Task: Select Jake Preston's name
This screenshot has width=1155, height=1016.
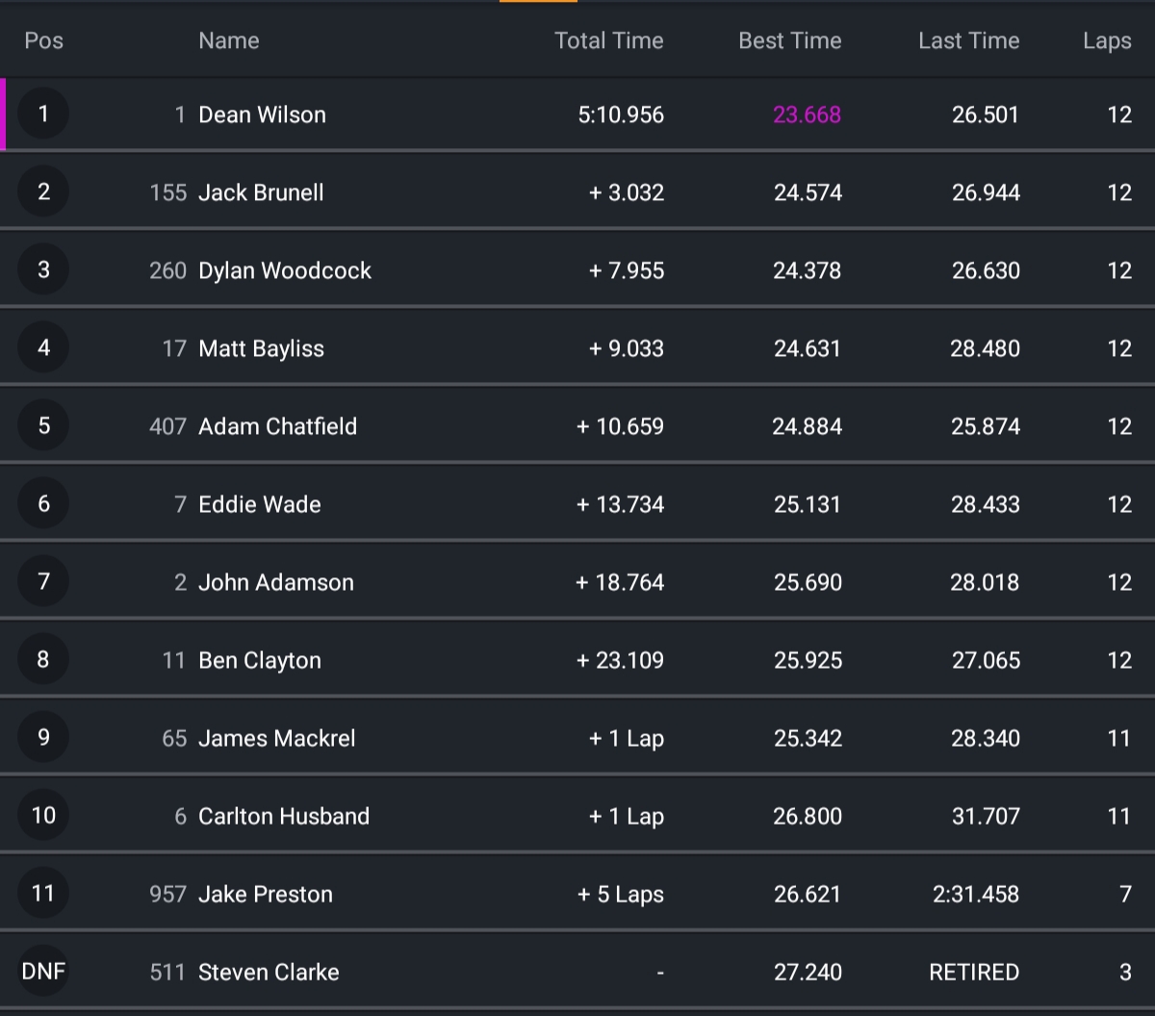Action: tap(265, 894)
